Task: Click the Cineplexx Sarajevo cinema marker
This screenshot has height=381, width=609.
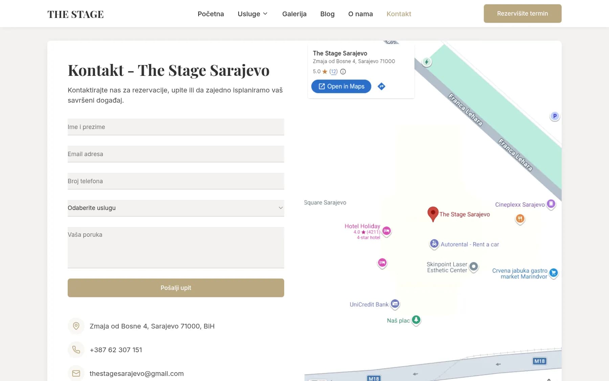Action: [551, 204]
